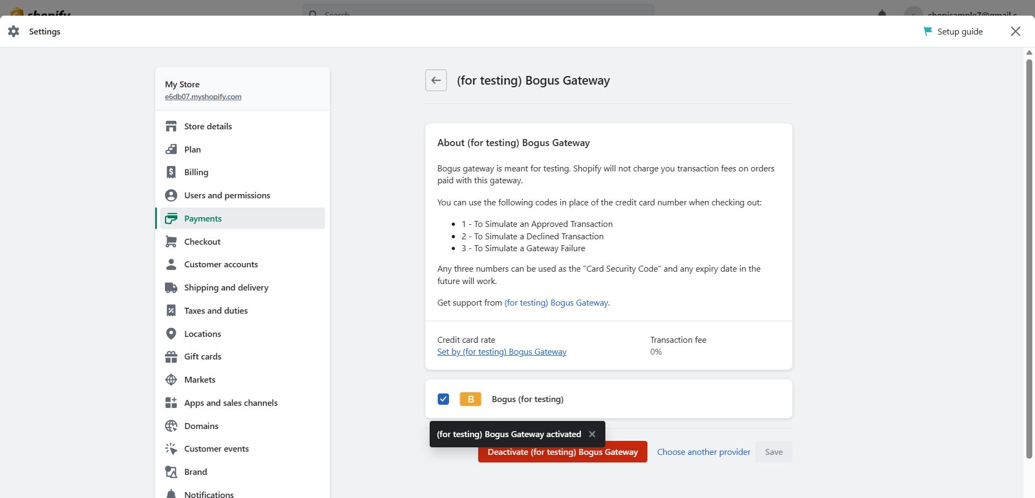This screenshot has width=1035, height=498.
Task: Click the "(for testing) Bogus Gateway" page heading
Action: [533, 80]
